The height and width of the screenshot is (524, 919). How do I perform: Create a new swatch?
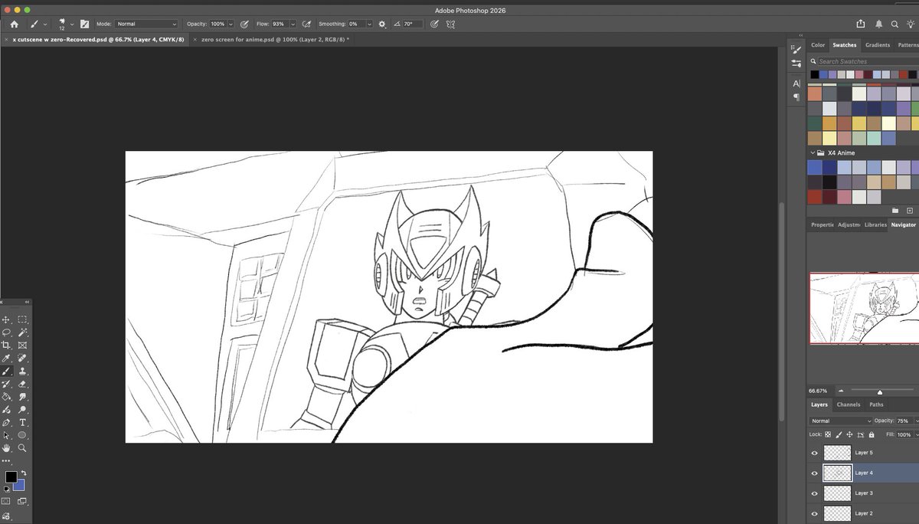point(910,210)
